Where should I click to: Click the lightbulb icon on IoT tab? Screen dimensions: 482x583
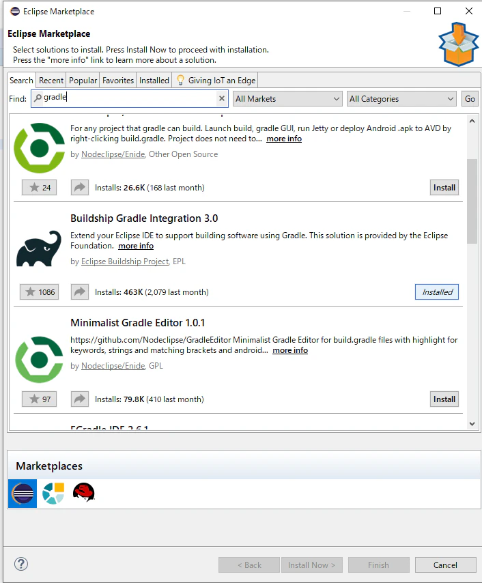coord(180,81)
